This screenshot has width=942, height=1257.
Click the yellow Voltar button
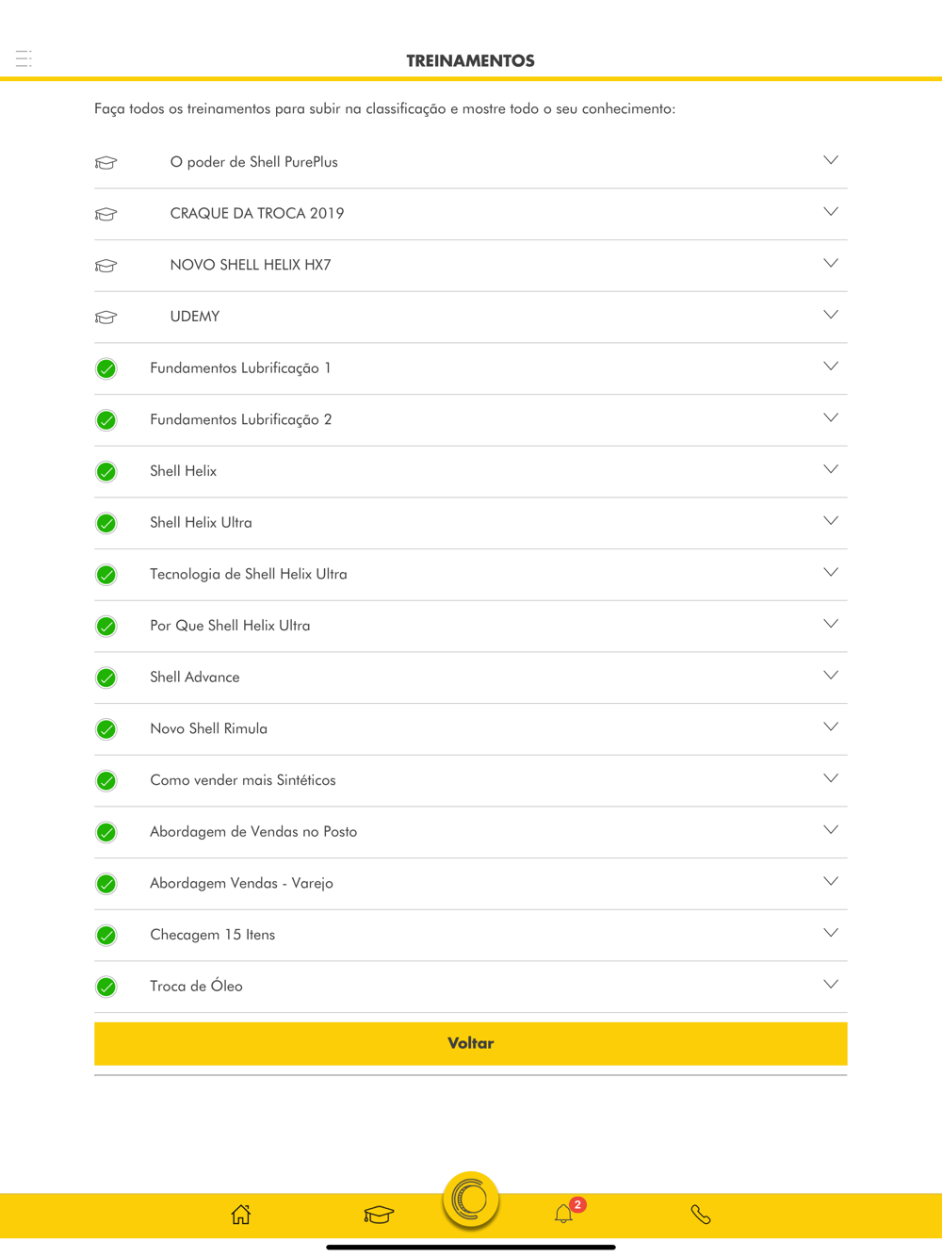point(471,1044)
